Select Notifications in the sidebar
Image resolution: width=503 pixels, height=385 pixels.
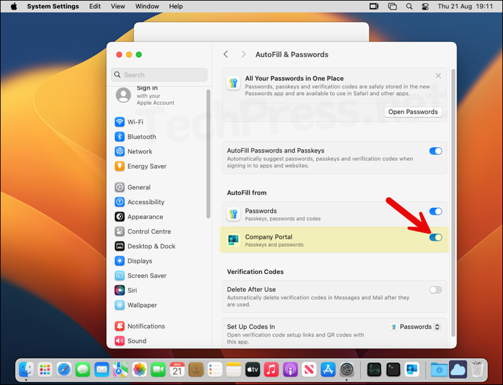point(140,326)
